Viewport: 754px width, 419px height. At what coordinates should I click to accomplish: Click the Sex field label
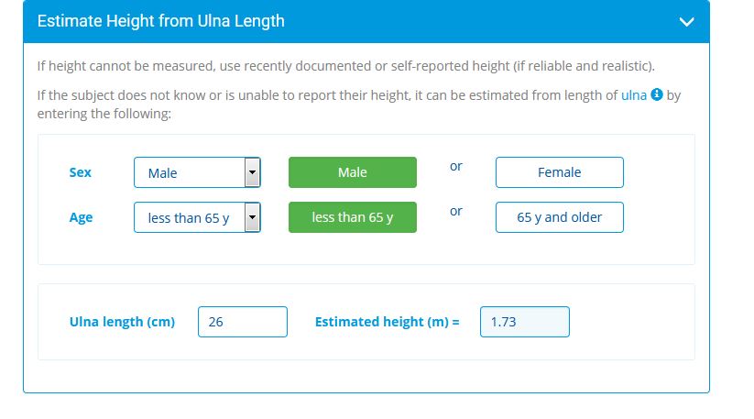(x=81, y=172)
